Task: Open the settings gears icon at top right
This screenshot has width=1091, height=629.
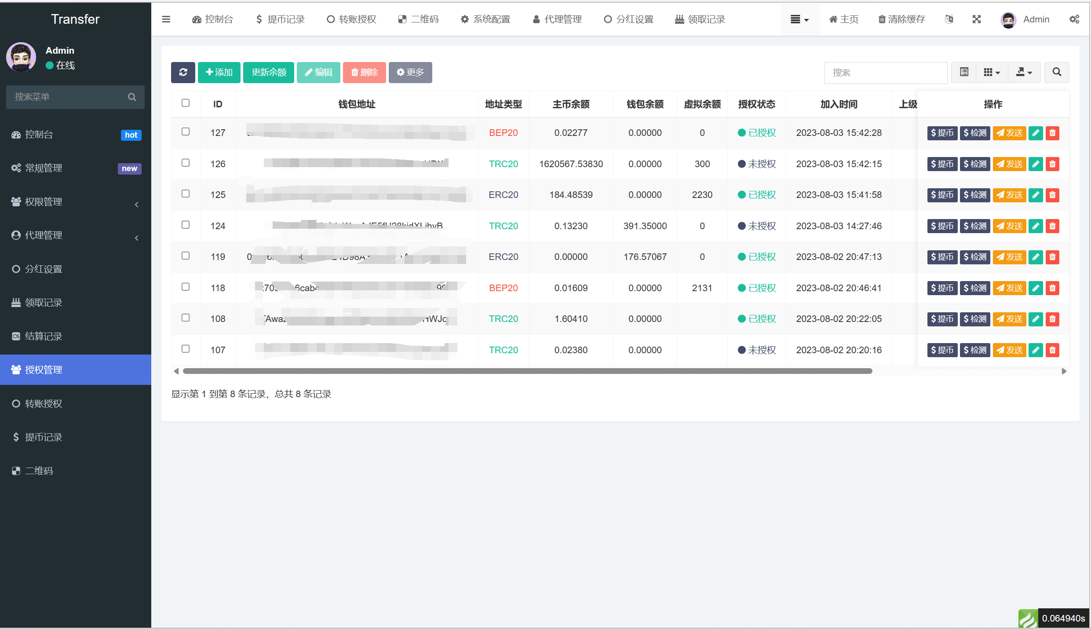Action: [x=1074, y=19]
